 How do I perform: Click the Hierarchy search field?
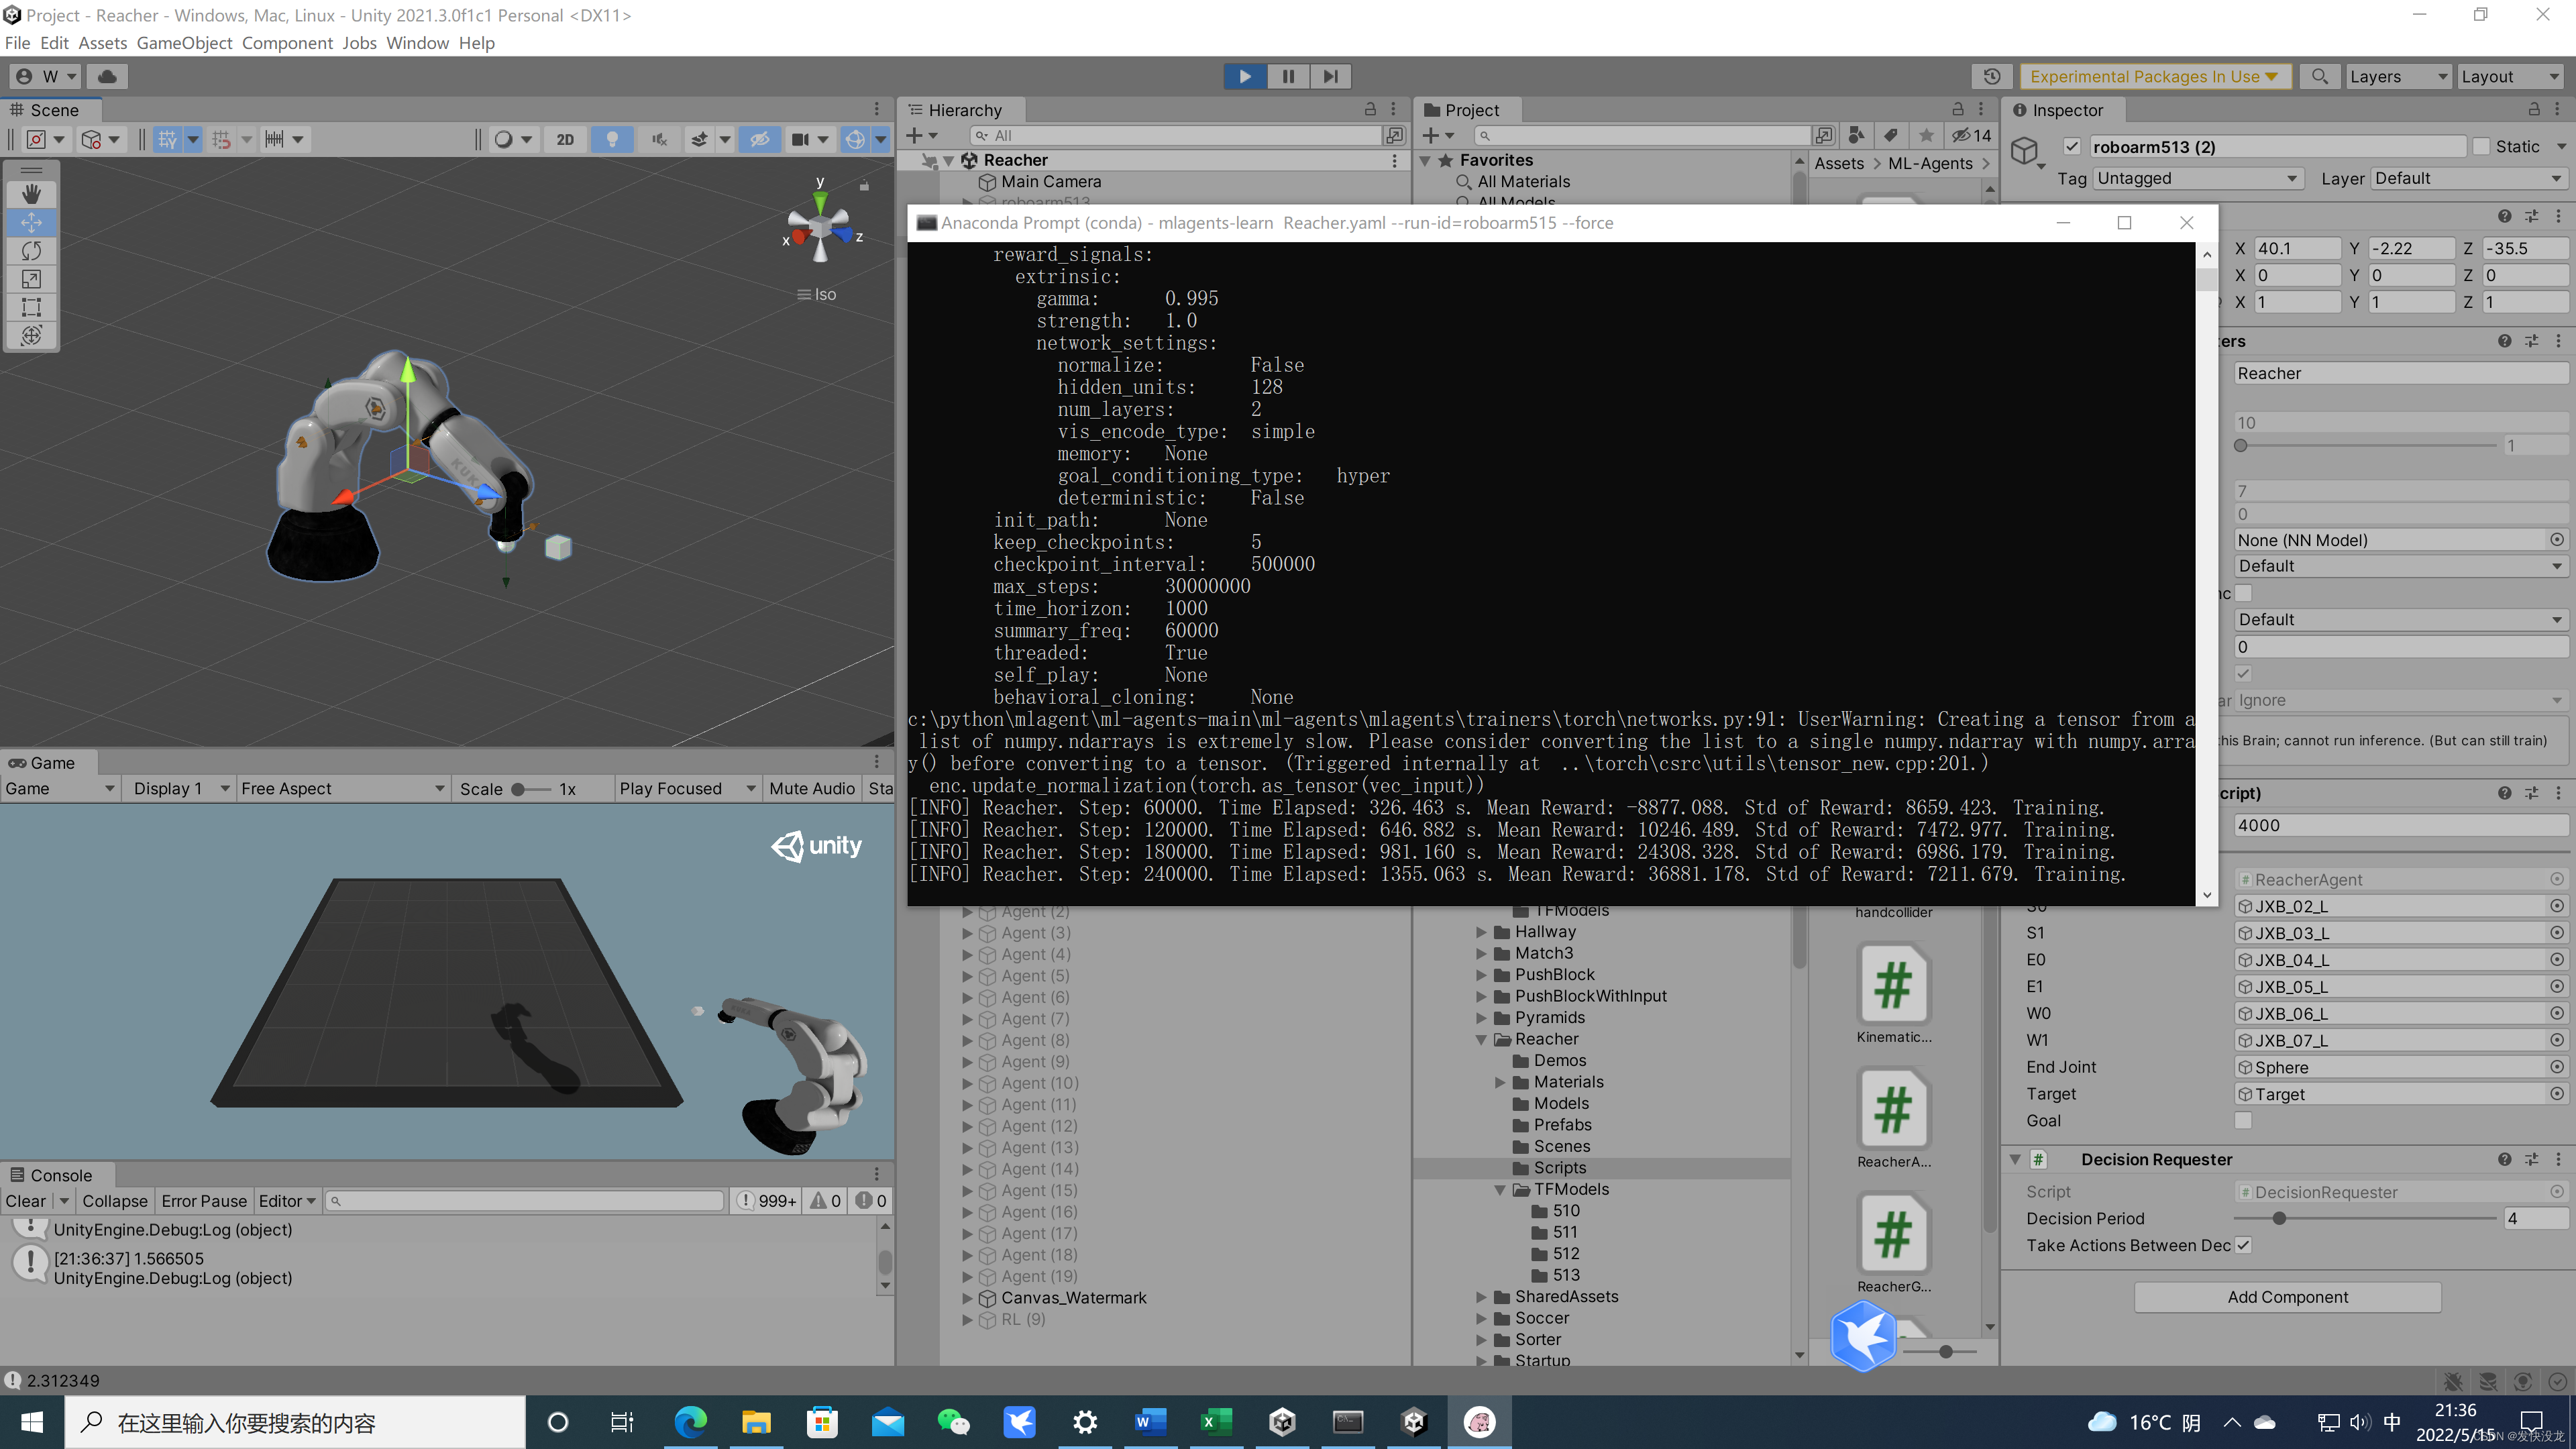1178,135
